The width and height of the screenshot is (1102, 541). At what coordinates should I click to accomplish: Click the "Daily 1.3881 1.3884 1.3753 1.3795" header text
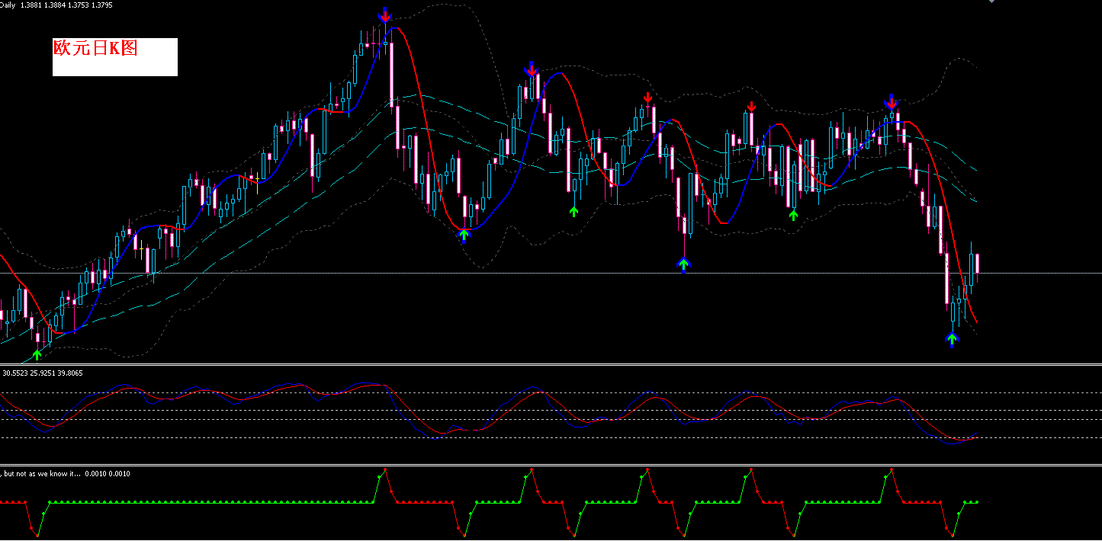click(56, 5)
